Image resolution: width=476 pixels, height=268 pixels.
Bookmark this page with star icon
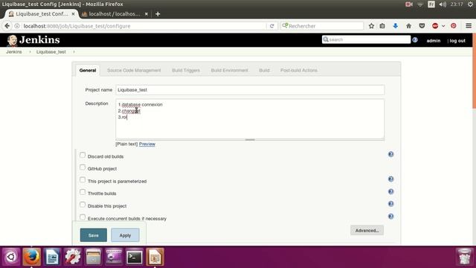[x=371, y=26]
